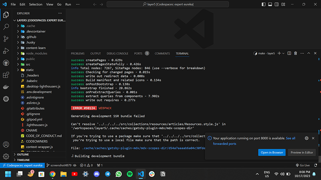Open Google Chrome from the taskbar
The height and width of the screenshot is (180, 321).
[x=53, y=174]
